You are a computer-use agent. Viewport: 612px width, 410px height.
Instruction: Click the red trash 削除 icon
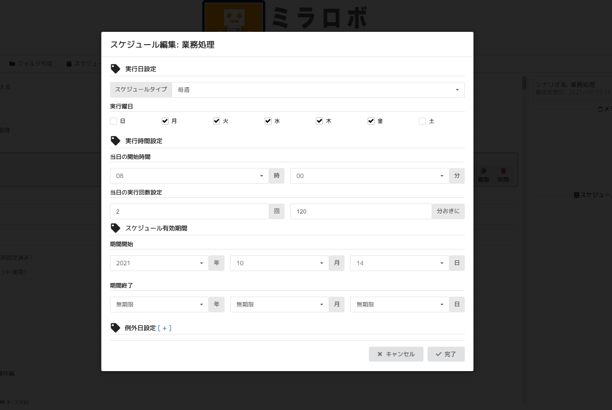[503, 171]
